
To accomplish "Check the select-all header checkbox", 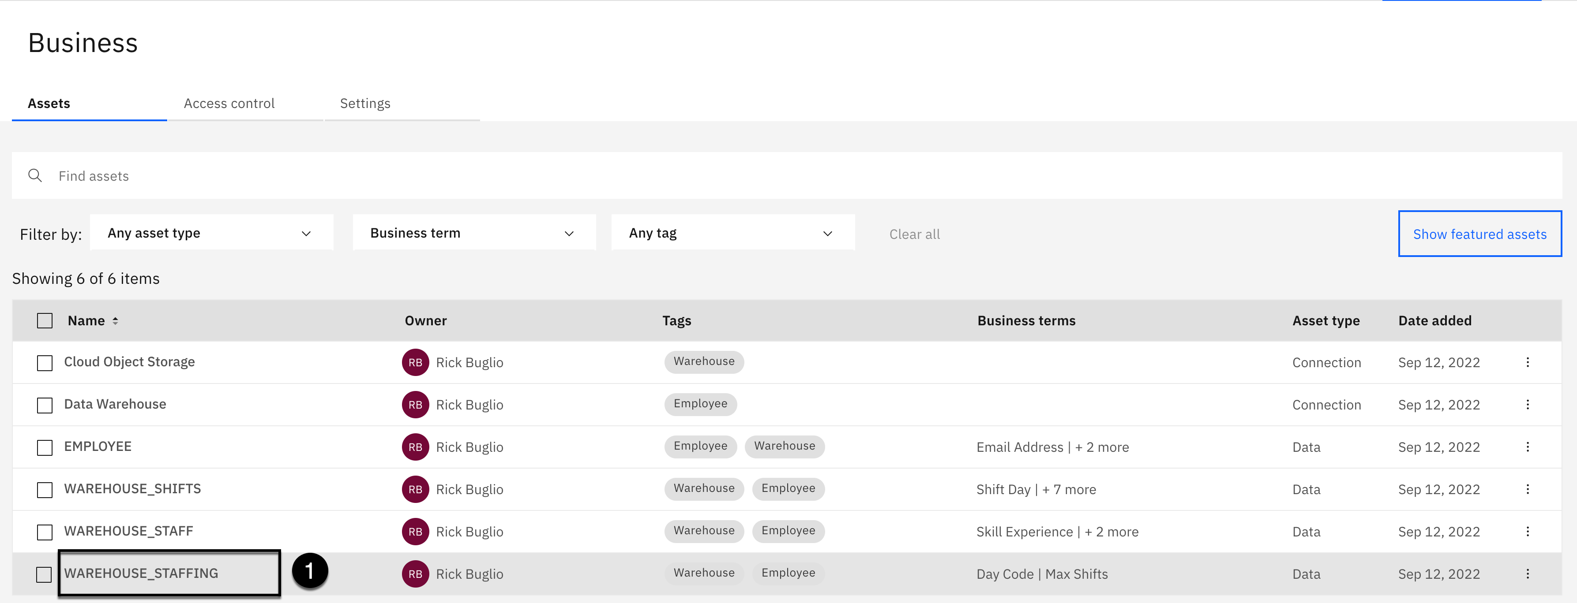I will [45, 320].
